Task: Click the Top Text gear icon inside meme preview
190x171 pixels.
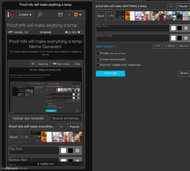Action: (x=77, y=151)
